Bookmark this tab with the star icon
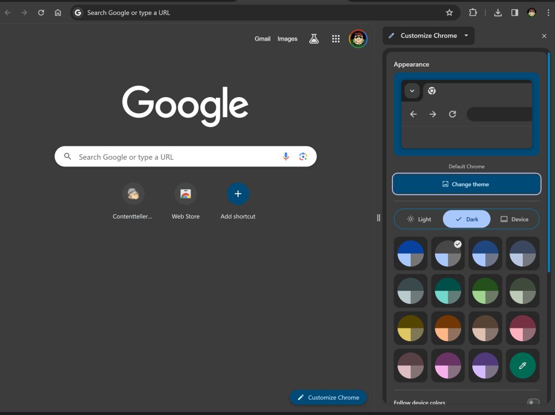 click(x=449, y=13)
